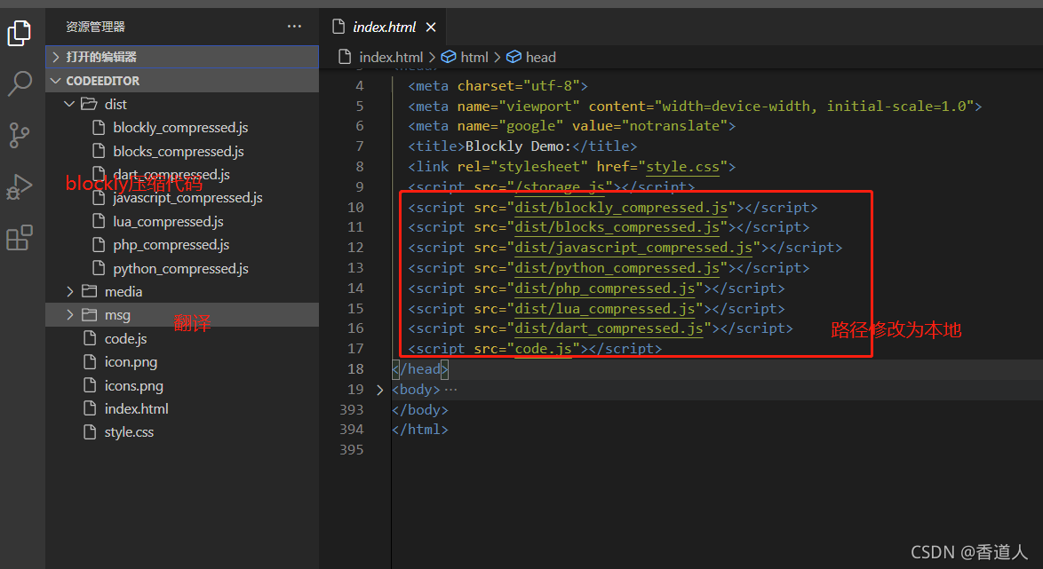
Task: Click line number 4 in gutter
Action: [360, 86]
